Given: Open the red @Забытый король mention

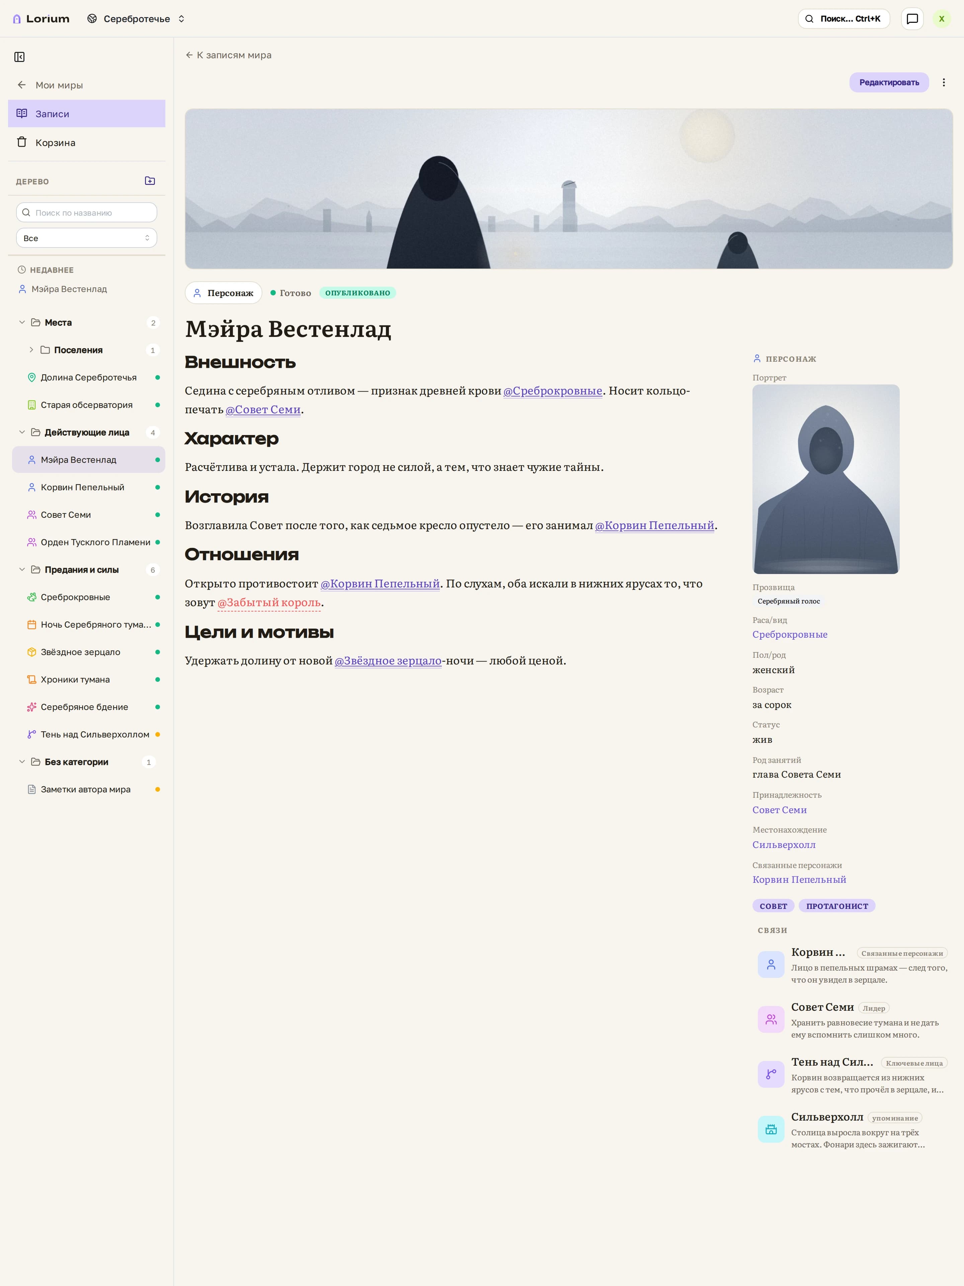Looking at the screenshot, I should coord(269,603).
